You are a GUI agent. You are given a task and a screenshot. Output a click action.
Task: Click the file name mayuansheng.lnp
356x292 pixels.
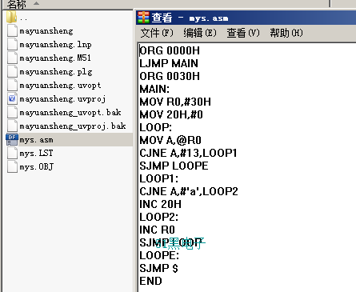click(55, 45)
